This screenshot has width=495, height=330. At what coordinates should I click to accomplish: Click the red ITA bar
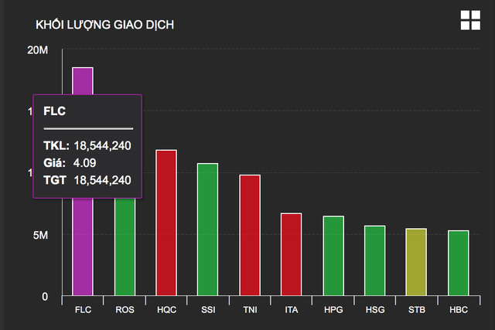[292, 254]
